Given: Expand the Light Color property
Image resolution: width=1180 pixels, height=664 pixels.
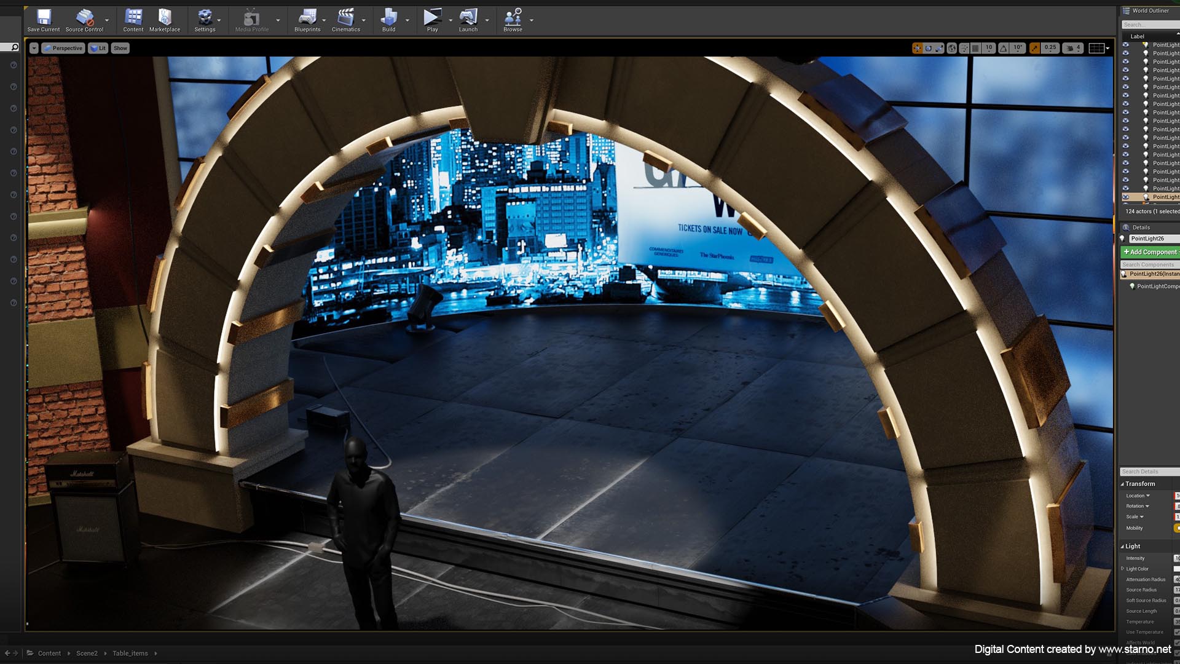Looking at the screenshot, I should point(1123,569).
